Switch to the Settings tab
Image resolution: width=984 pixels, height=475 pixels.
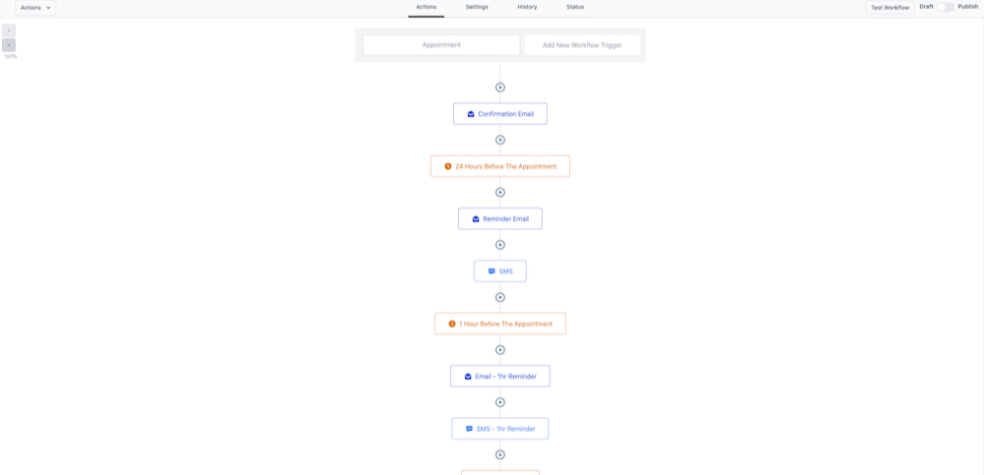coord(477,7)
